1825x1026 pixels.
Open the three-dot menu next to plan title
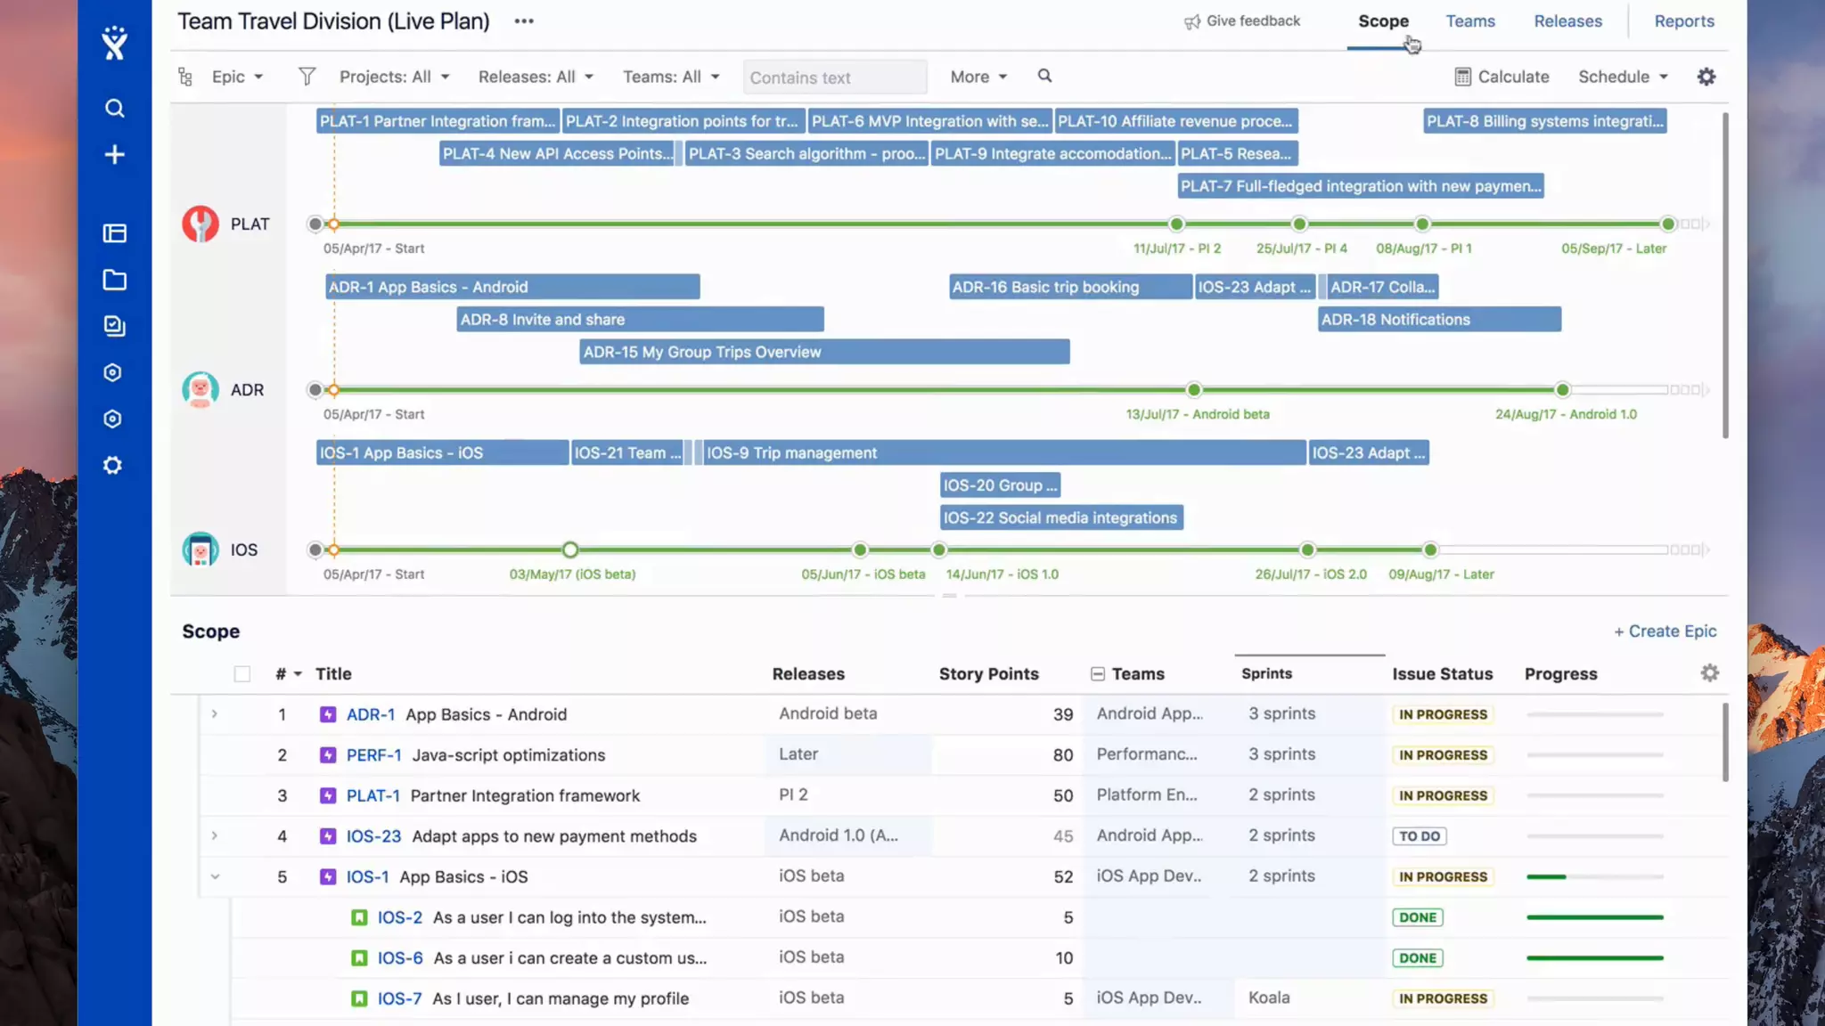click(x=524, y=21)
